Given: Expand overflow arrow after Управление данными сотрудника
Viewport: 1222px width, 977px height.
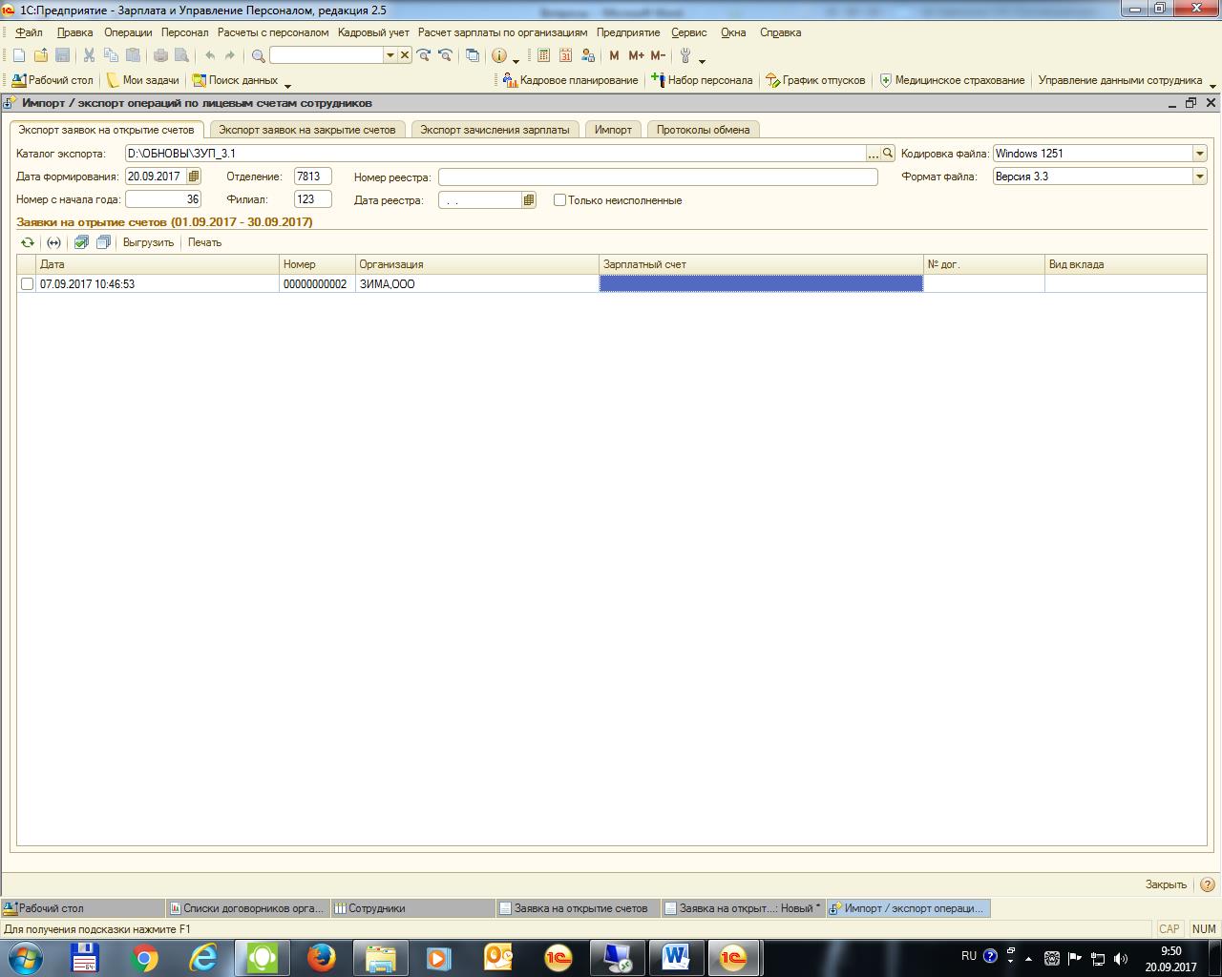Looking at the screenshot, I should coord(1212,85).
